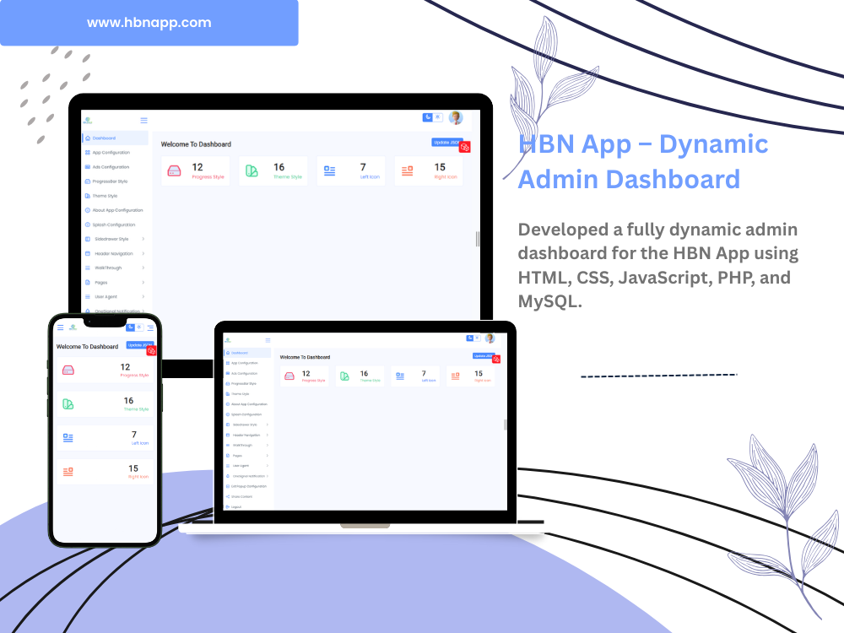Viewport: 844px width, 633px height.
Task: Click the Progress Style card icon on phone
Action: [68, 370]
